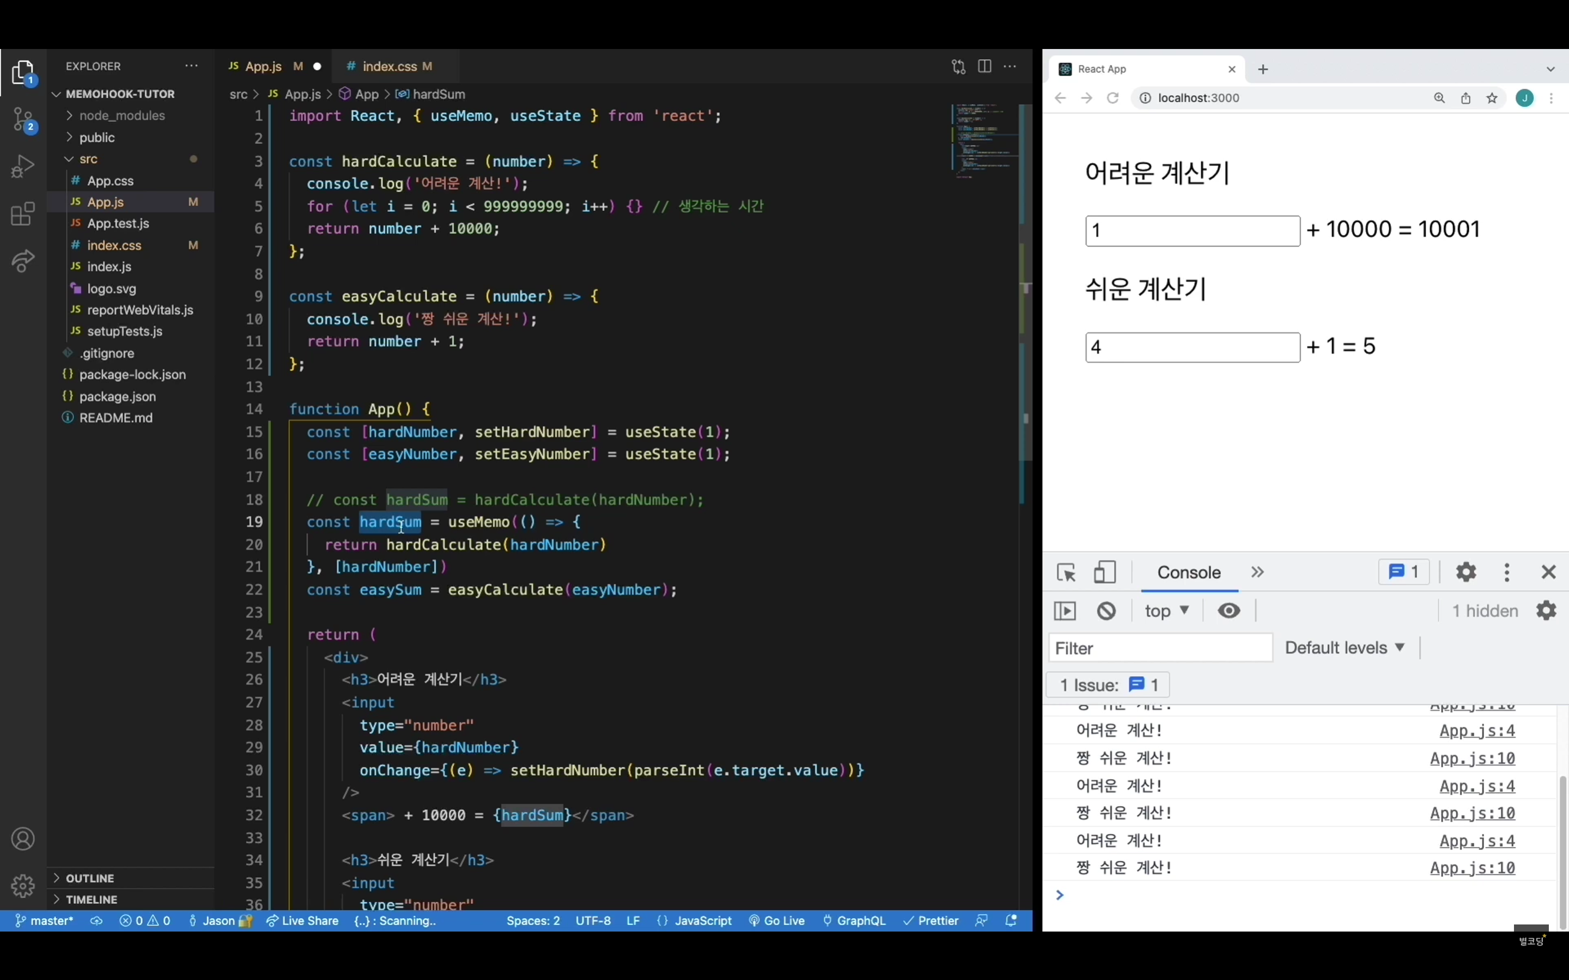Bookmark page with the star icon
Viewport: 1569px width, 980px height.
pos(1492,98)
